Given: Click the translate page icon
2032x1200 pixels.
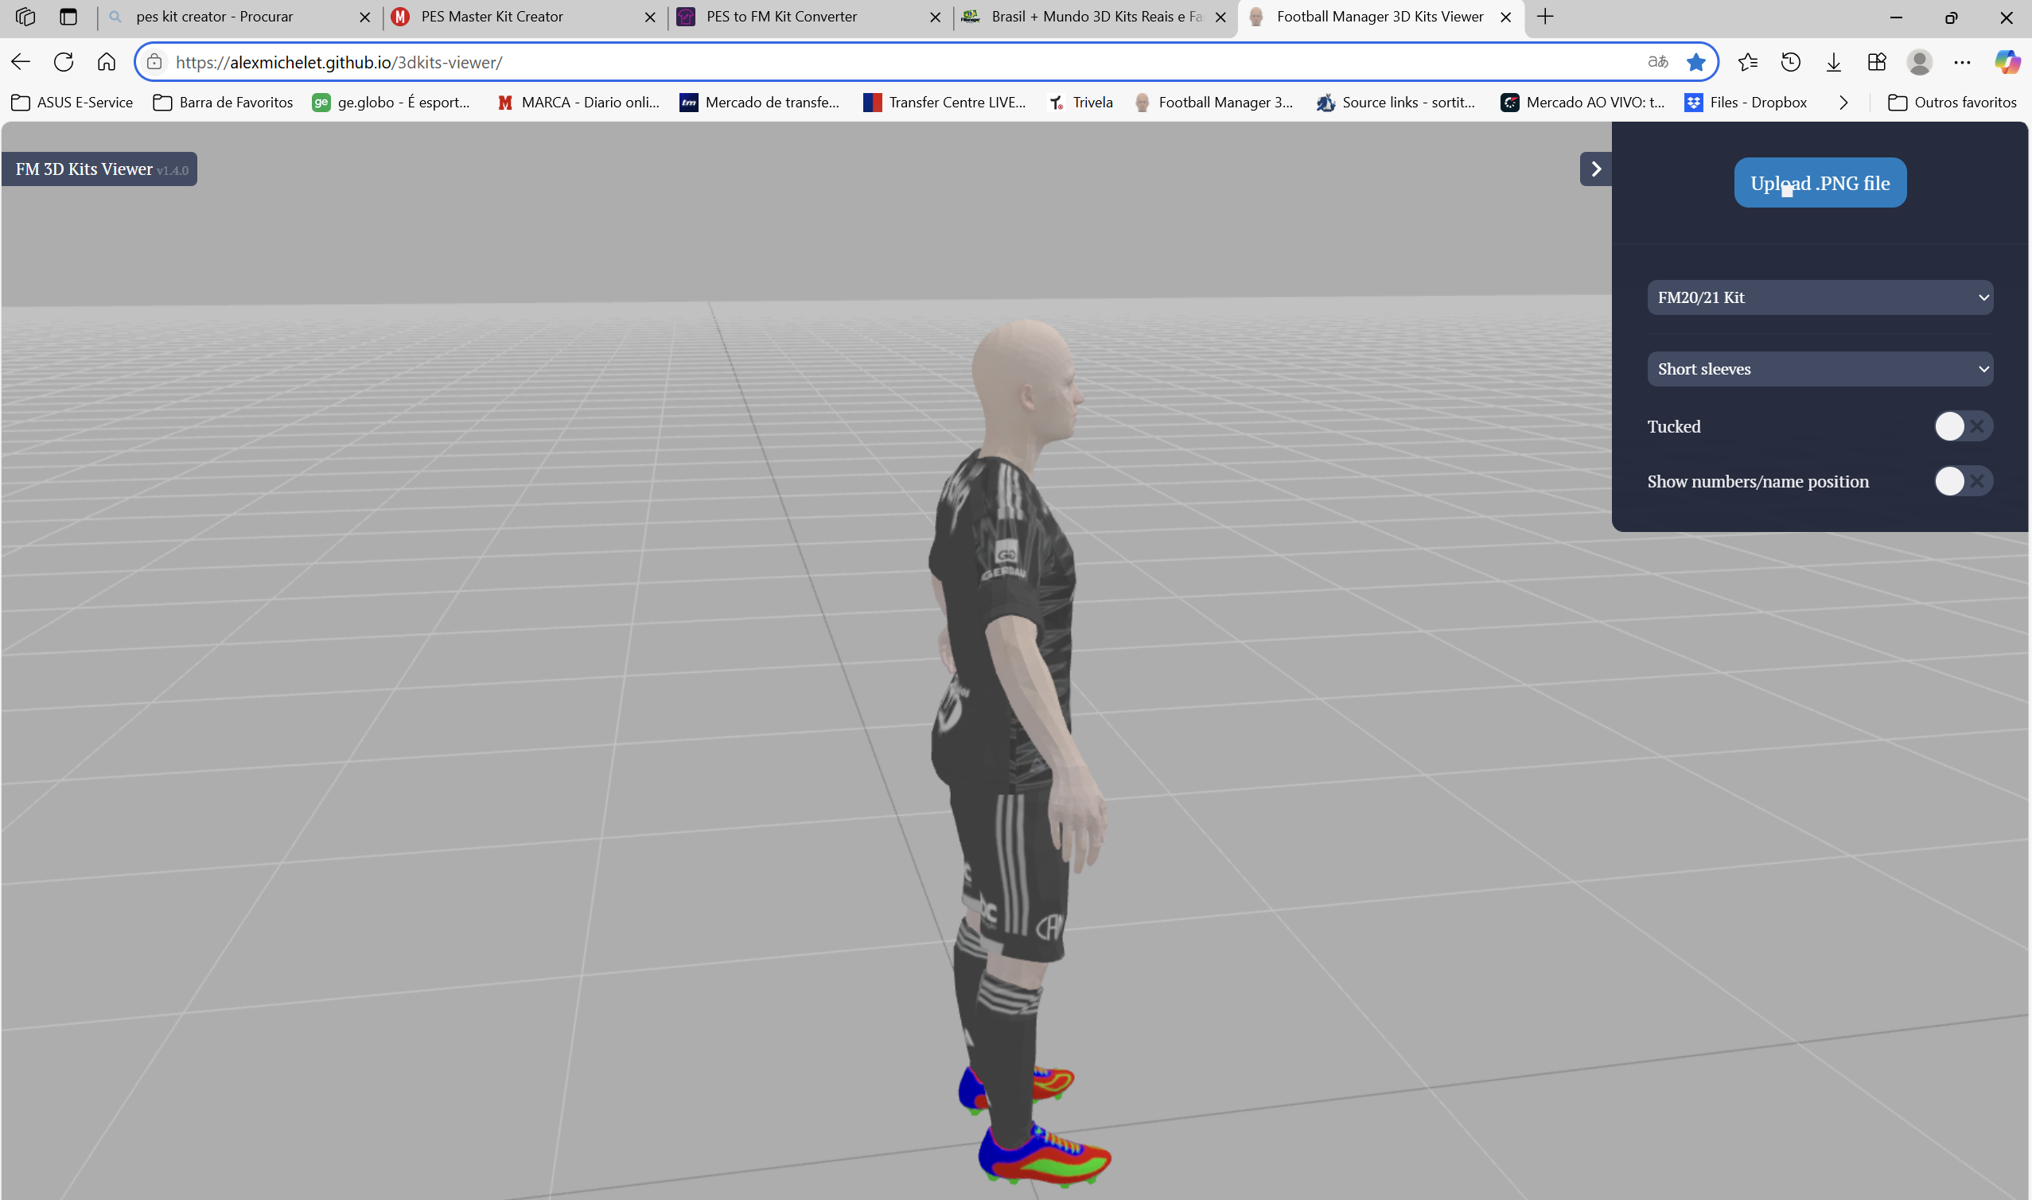Looking at the screenshot, I should pos(1657,62).
